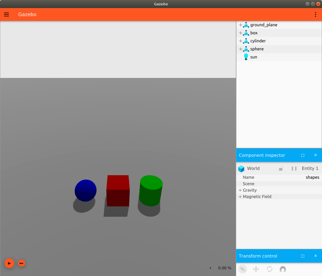
Task: Toggle the lock in Component inspector header
Action: [281, 168]
